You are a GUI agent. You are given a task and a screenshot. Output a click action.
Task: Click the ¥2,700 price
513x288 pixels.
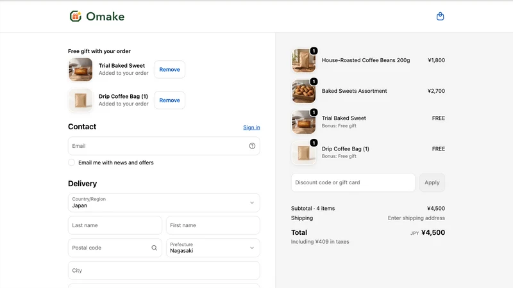(437, 91)
